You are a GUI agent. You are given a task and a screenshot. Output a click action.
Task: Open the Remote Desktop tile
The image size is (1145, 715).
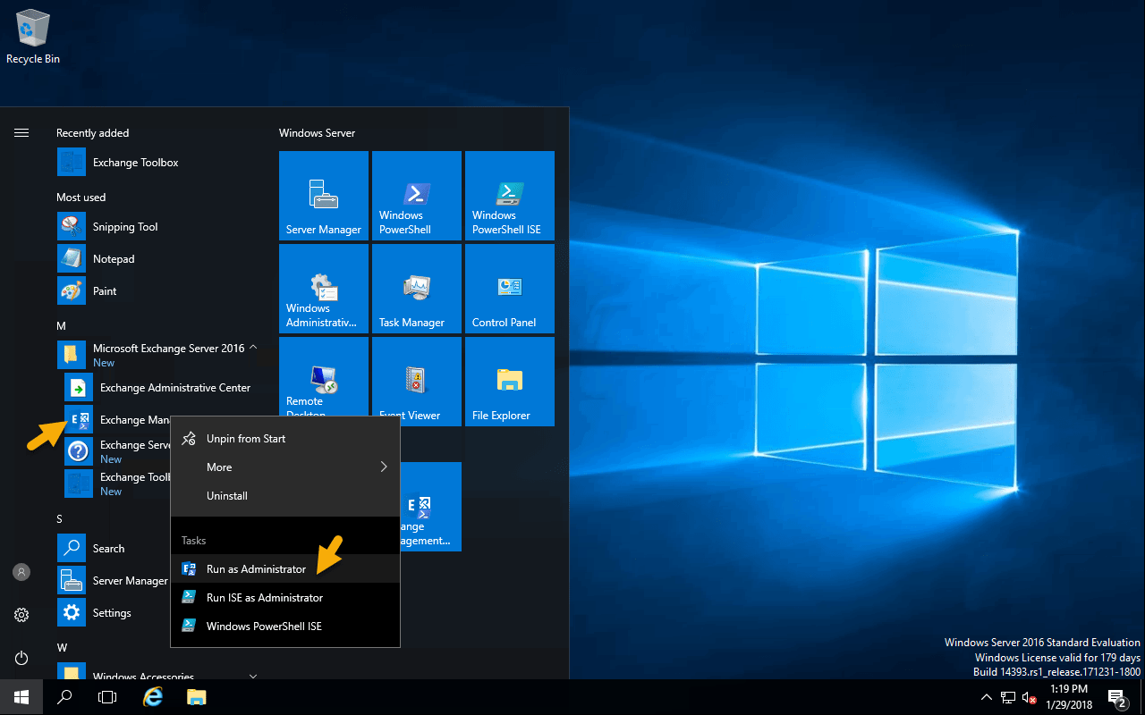pos(324,376)
